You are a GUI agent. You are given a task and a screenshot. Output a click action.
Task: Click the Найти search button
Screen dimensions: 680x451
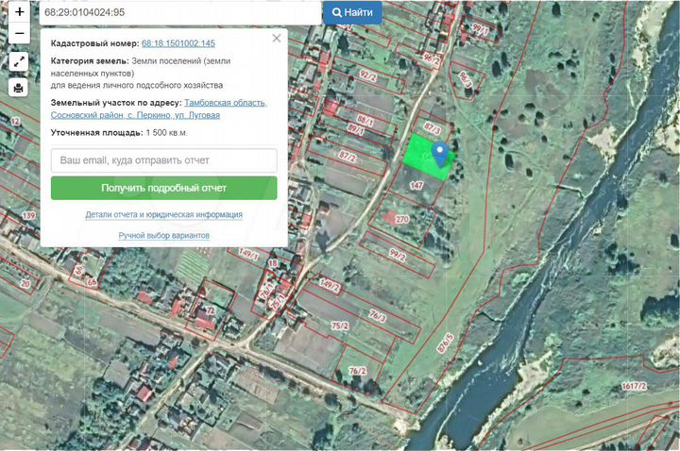click(352, 12)
